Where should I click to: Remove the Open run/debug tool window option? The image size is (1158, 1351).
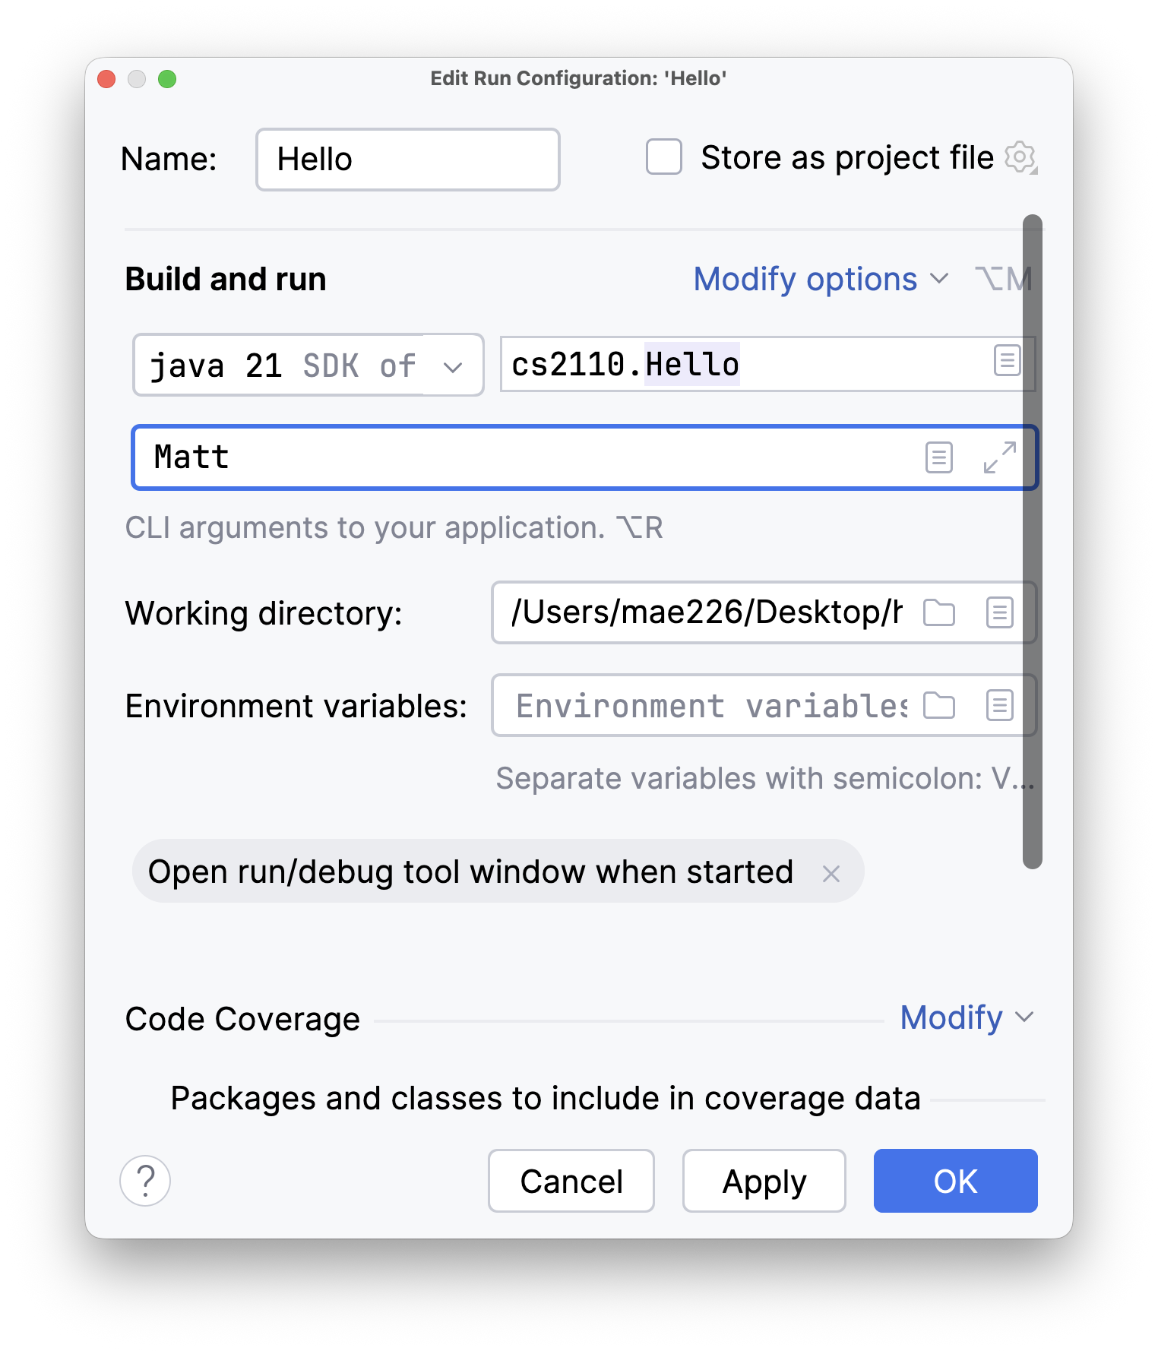(831, 874)
